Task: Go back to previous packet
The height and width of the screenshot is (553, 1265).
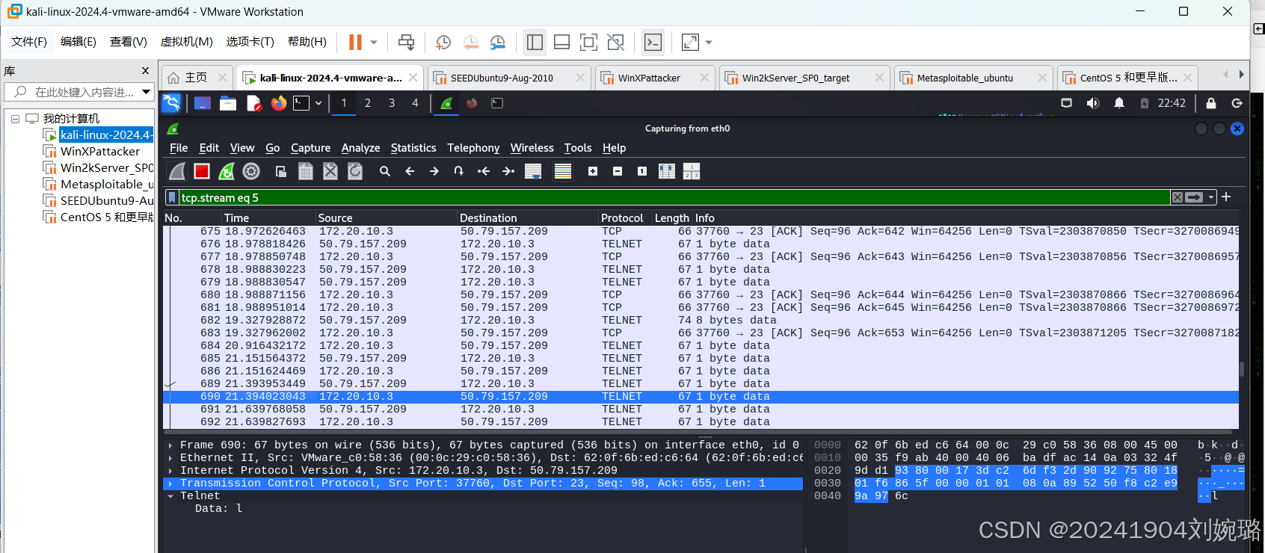Action: (x=410, y=171)
